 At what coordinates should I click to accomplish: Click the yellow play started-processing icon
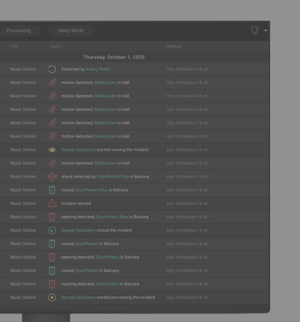[x=52, y=297]
